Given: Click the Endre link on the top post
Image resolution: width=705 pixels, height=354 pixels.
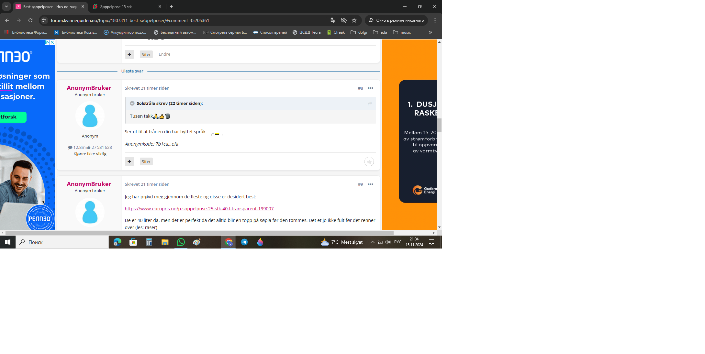Looking at the screenshot, I should point(164,54).
